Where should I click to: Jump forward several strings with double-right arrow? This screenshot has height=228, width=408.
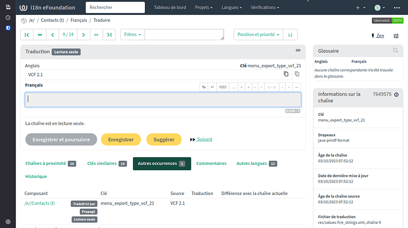point(96,35)
